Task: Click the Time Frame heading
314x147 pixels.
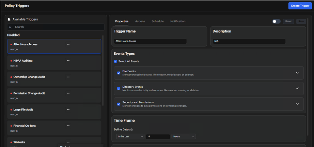Action: pyautogui.click(x=124, y=121)
